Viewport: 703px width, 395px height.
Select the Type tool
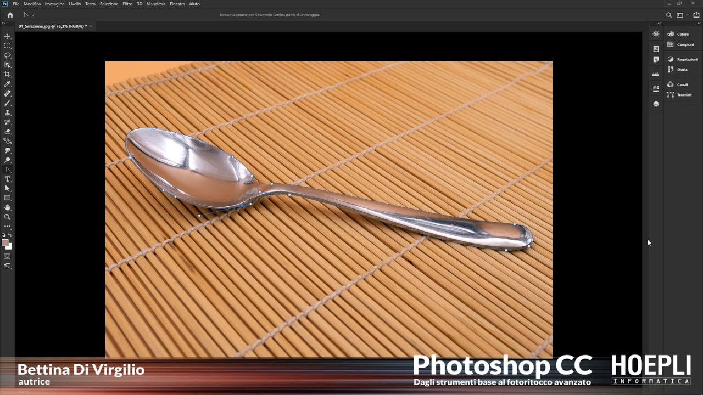7,179
